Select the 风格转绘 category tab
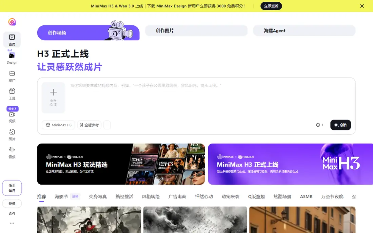373x233 pixels. pos(151,197)
